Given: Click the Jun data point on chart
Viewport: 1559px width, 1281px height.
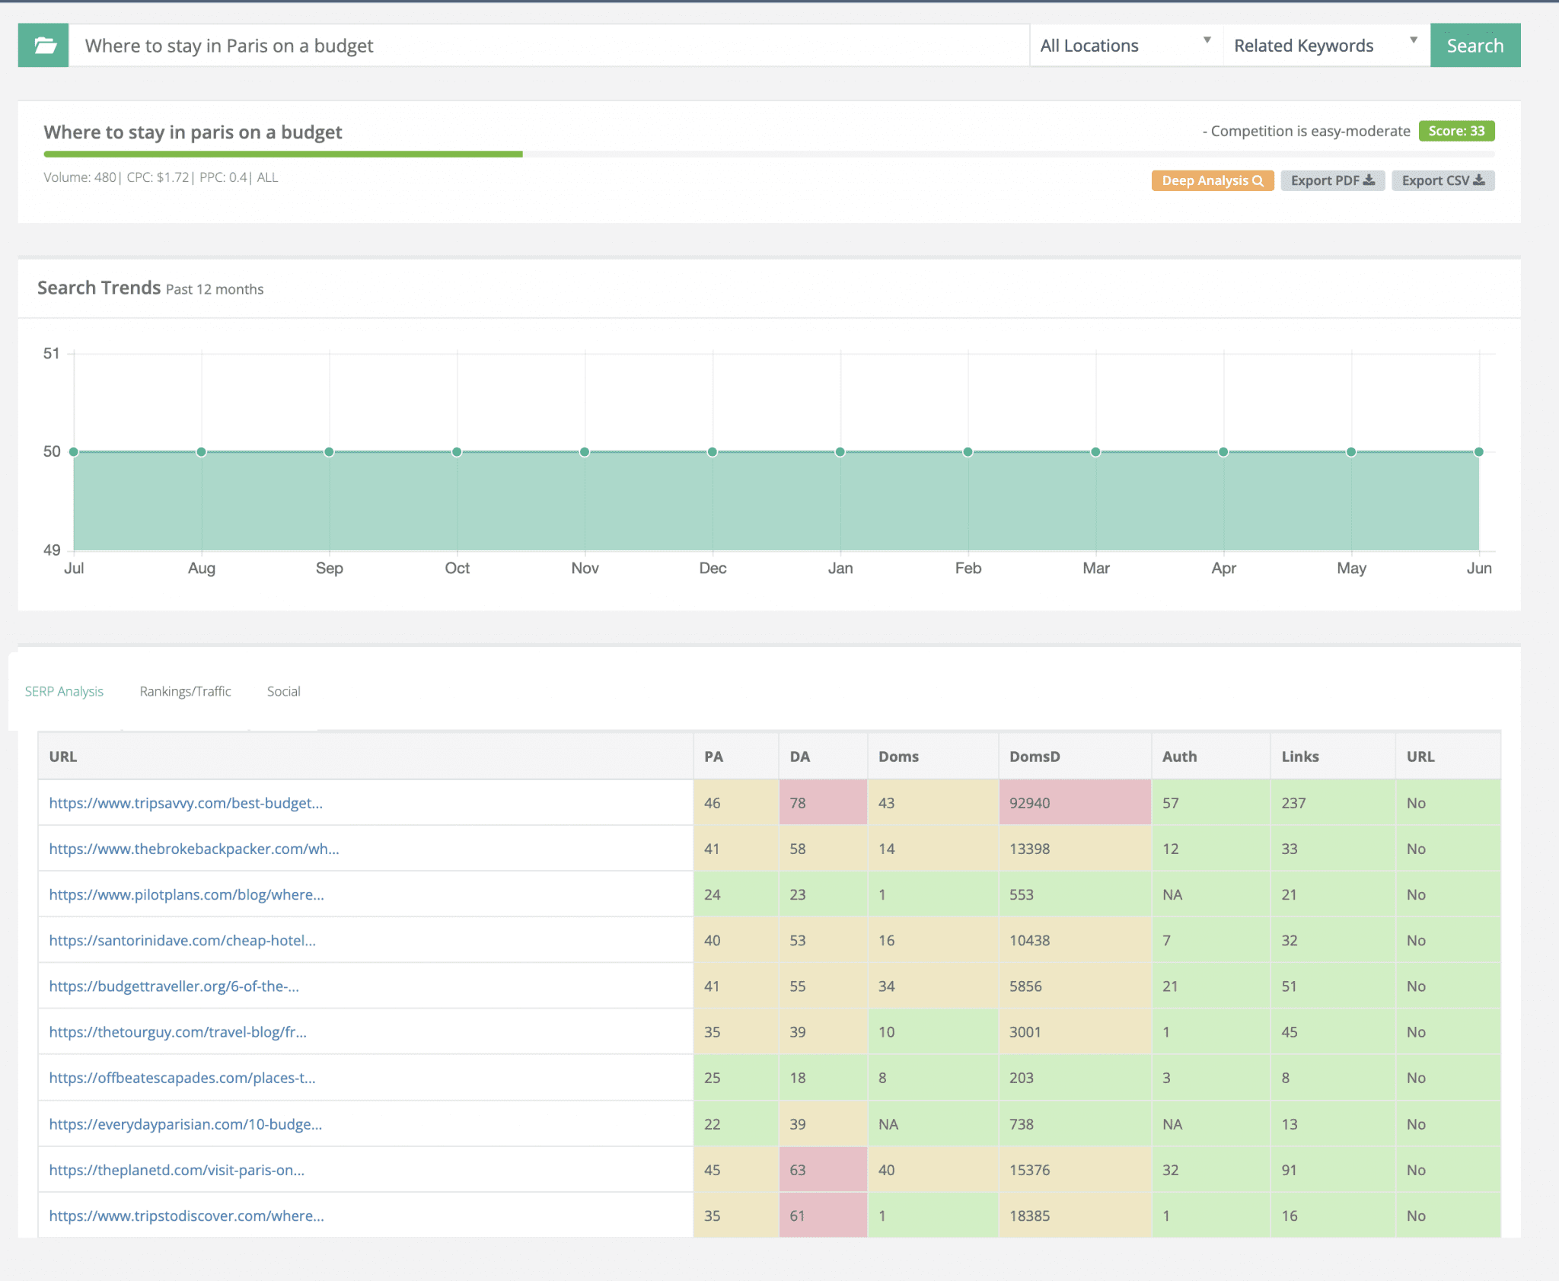Looking at the screenshot, I should [1478, 452].
